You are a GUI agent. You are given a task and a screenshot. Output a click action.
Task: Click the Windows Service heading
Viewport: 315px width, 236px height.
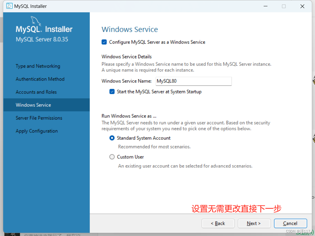(x=130, y=29)
